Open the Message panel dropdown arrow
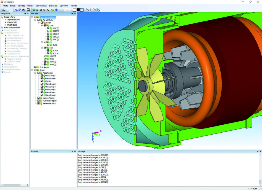This screenshot has height=190, width=262. click(258, 151)
